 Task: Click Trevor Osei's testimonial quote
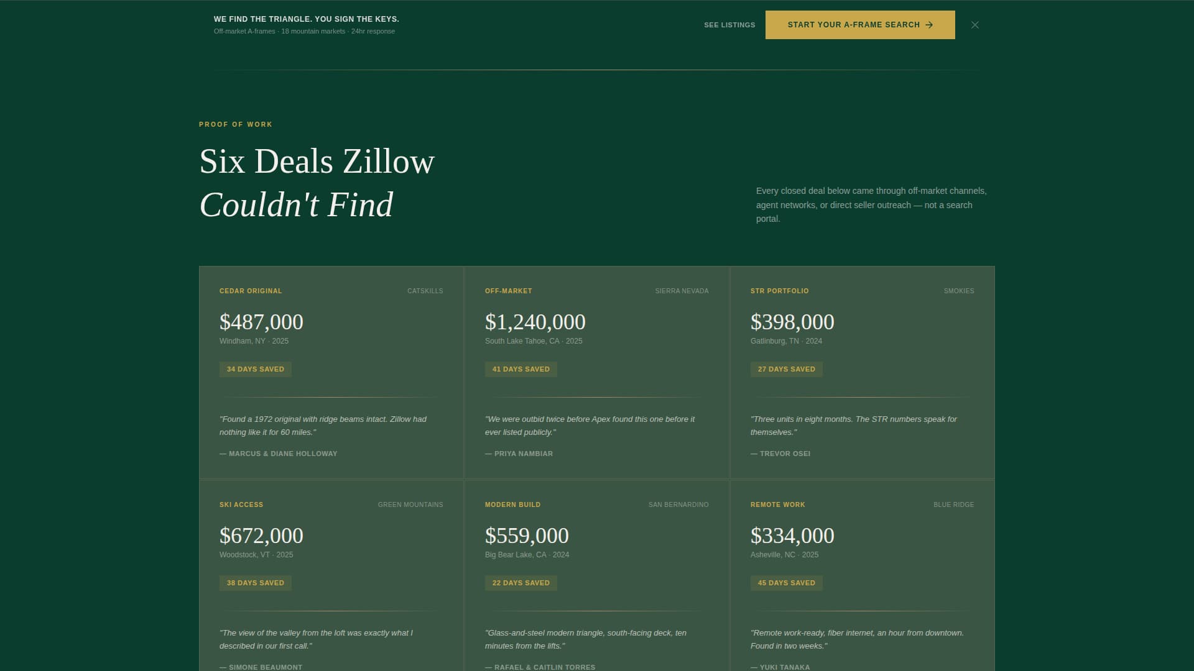click(854, 425)
